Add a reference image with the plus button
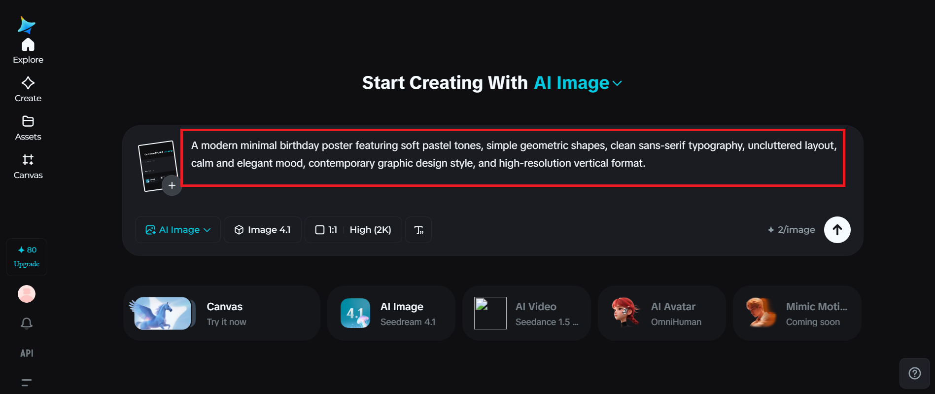The image size is (935, 394). pyautogui.click(x=172, y=185)
